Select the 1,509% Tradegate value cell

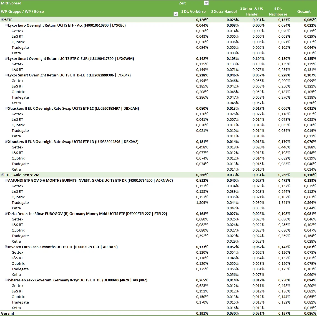pyautogui.click(x=202, y=203)
